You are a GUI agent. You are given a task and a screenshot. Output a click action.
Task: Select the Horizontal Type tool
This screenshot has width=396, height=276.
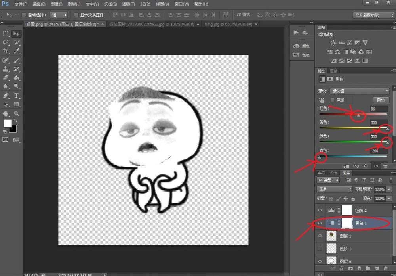pos(16,96)
